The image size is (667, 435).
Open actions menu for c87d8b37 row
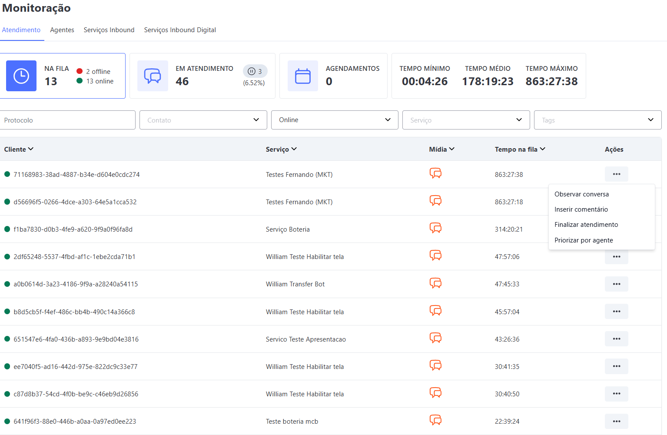(x=617, y=393)
